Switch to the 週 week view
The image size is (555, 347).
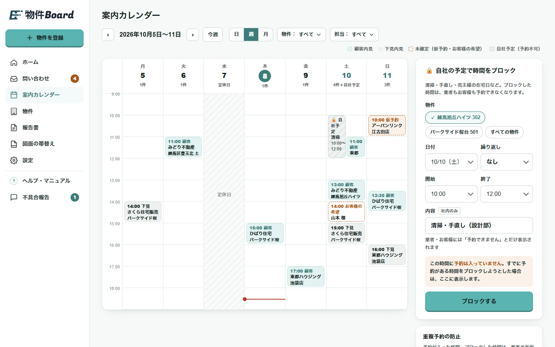coord(251,34)
